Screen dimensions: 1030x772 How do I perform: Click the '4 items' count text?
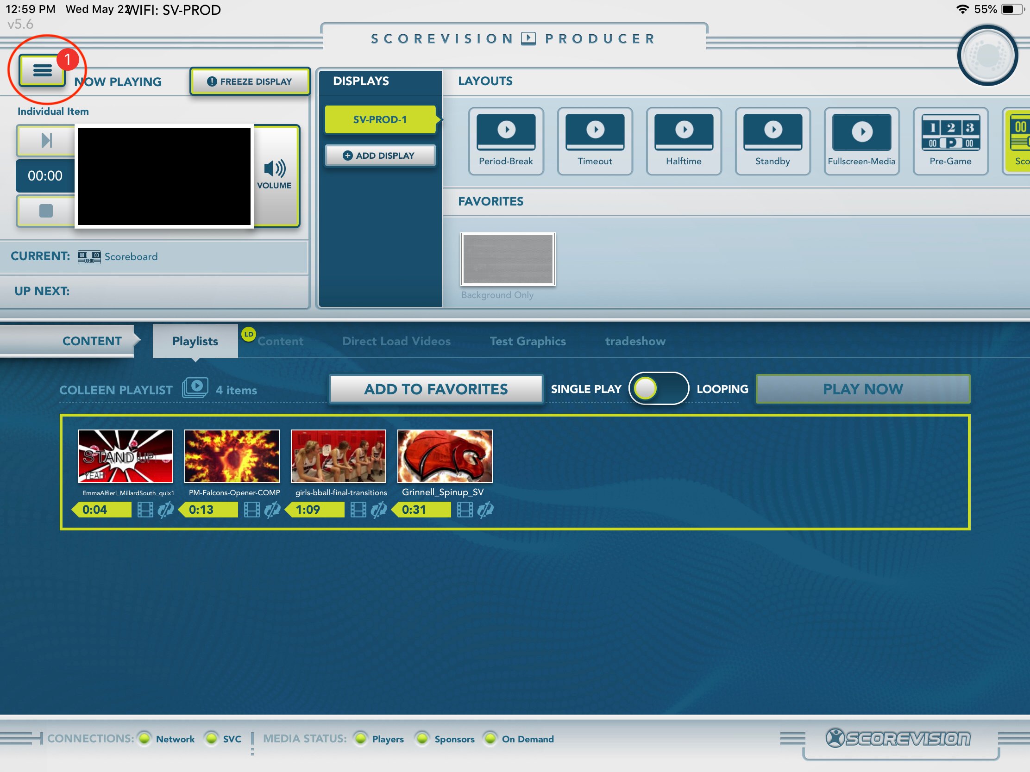coord(236,390)
